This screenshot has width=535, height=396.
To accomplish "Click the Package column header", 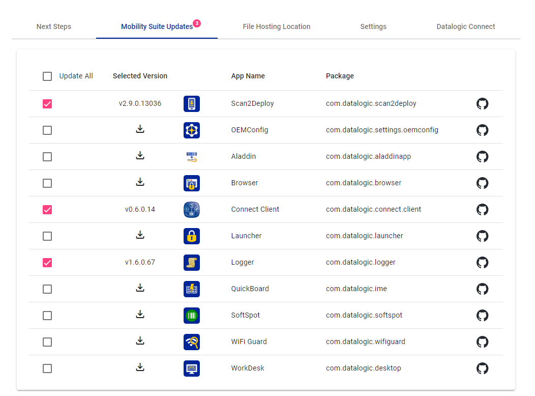I will 340,76.
